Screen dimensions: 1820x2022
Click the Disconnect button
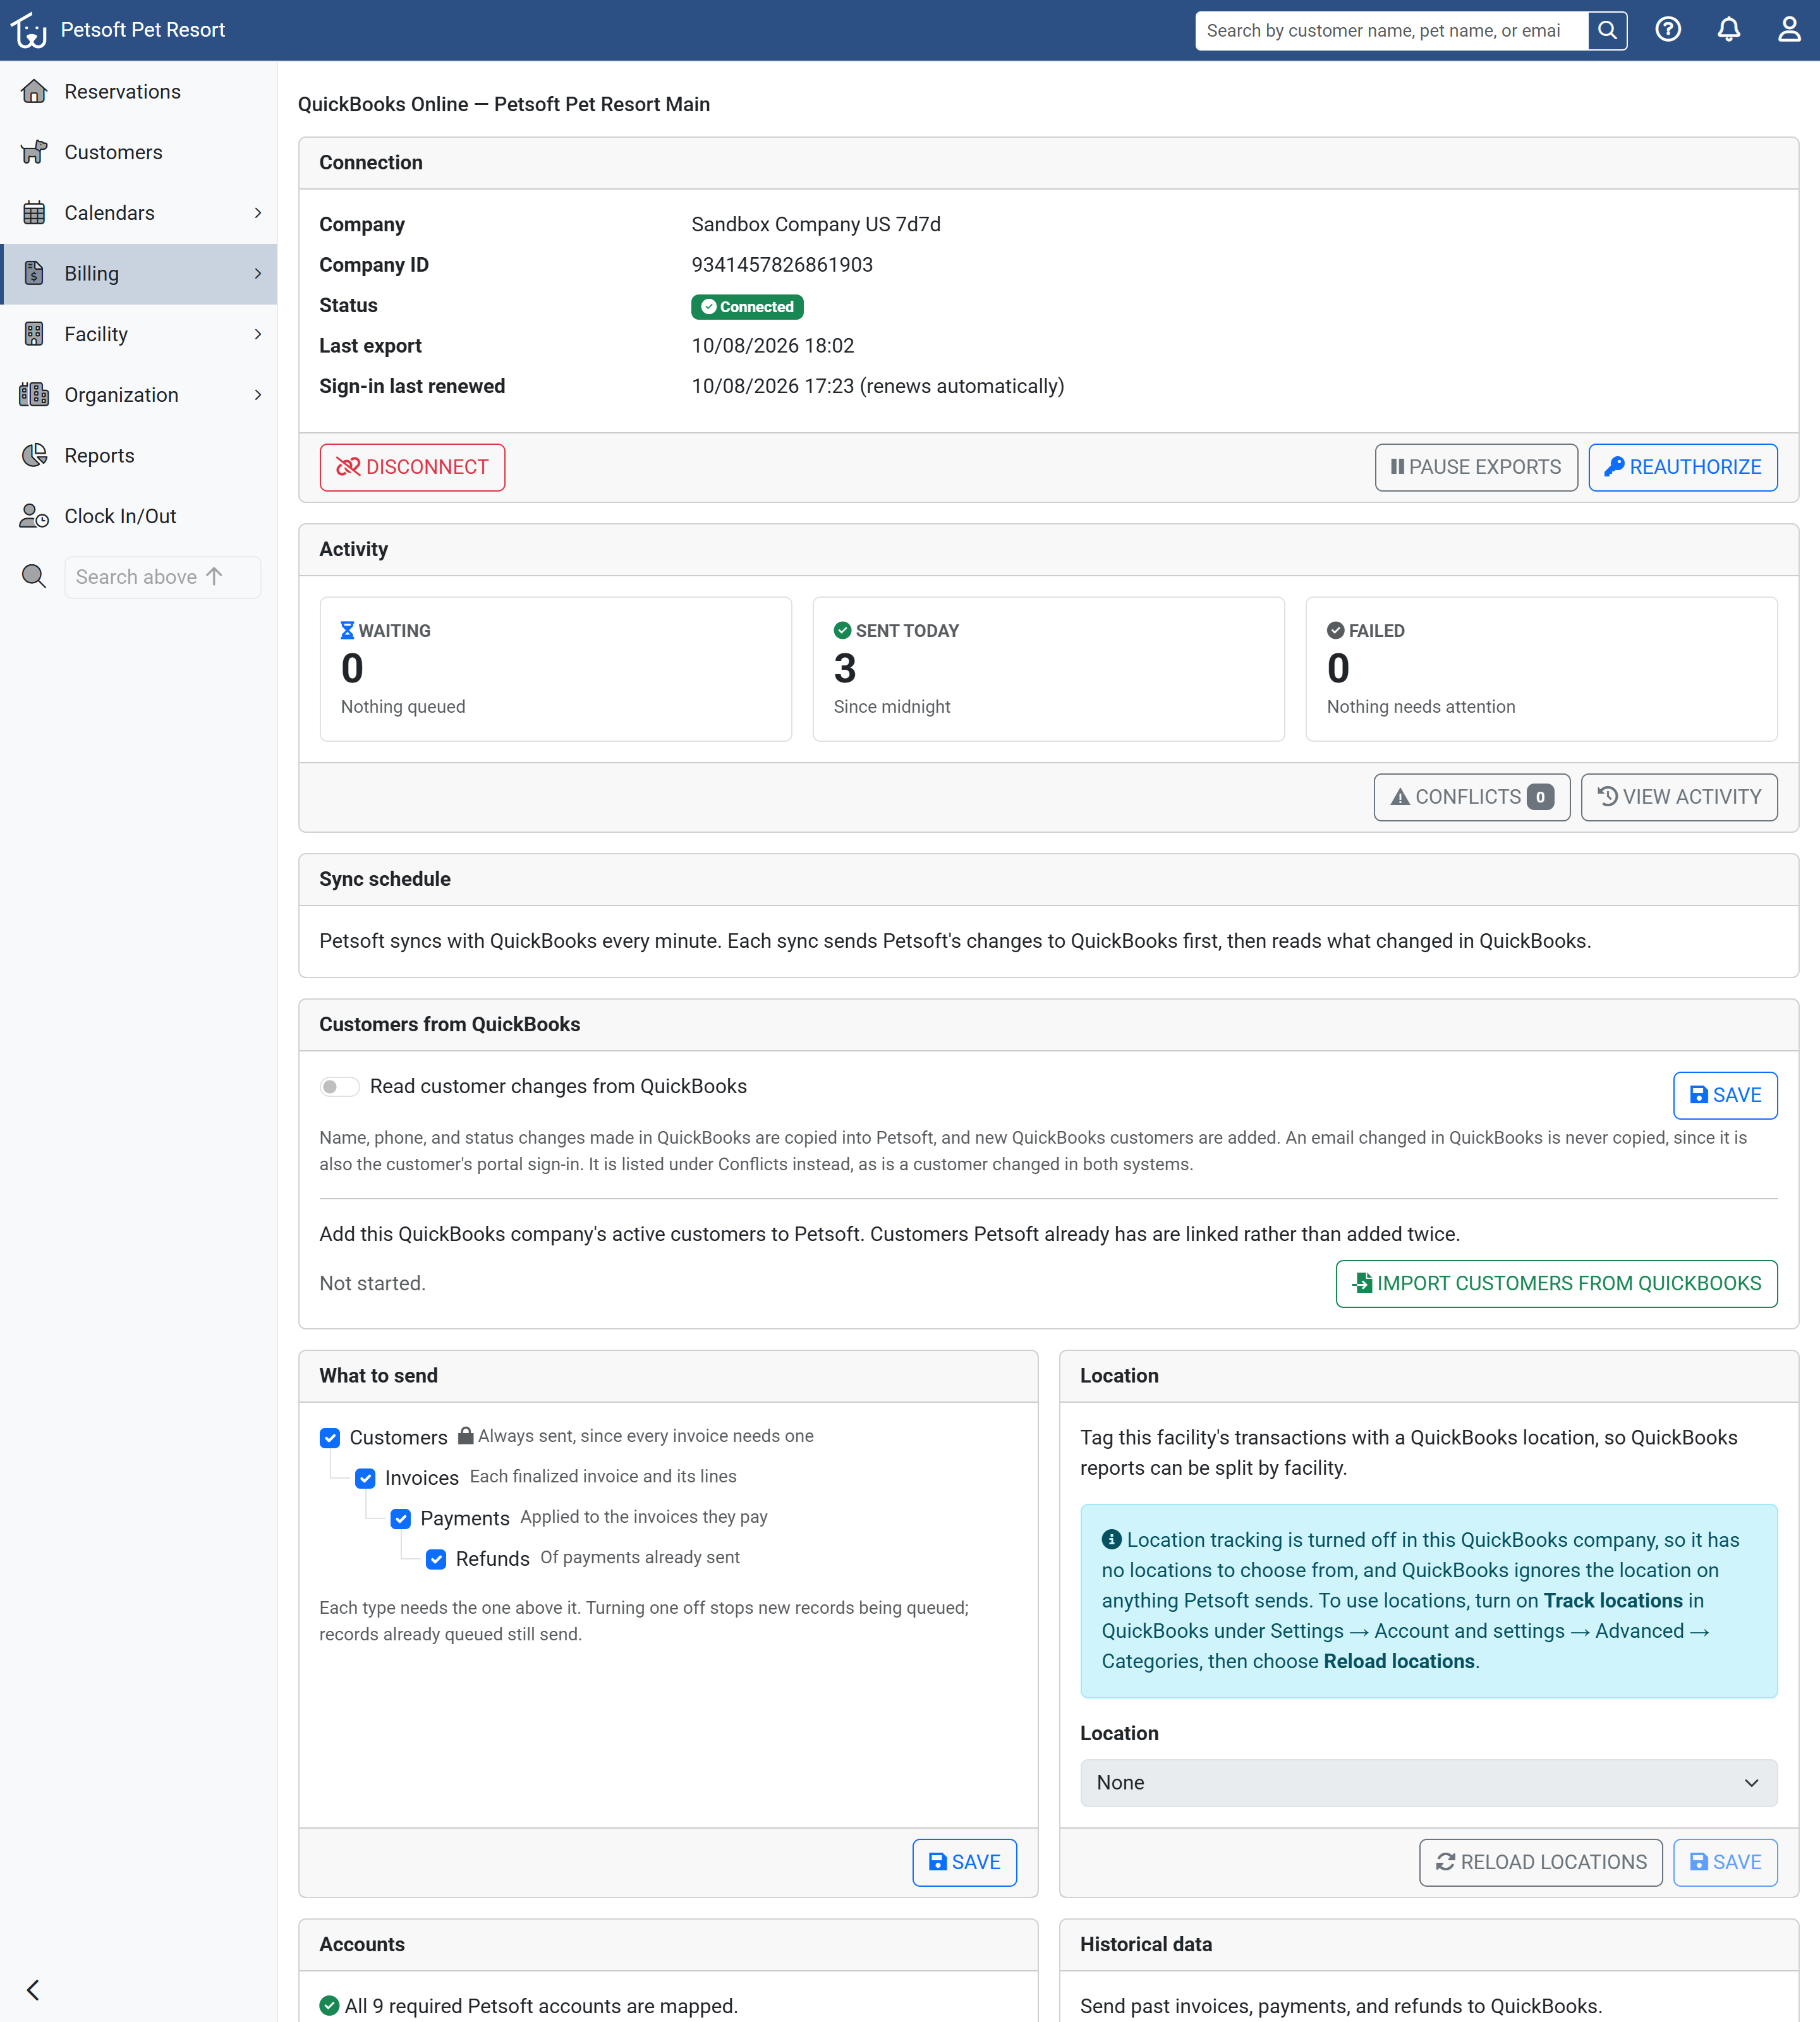412,467
